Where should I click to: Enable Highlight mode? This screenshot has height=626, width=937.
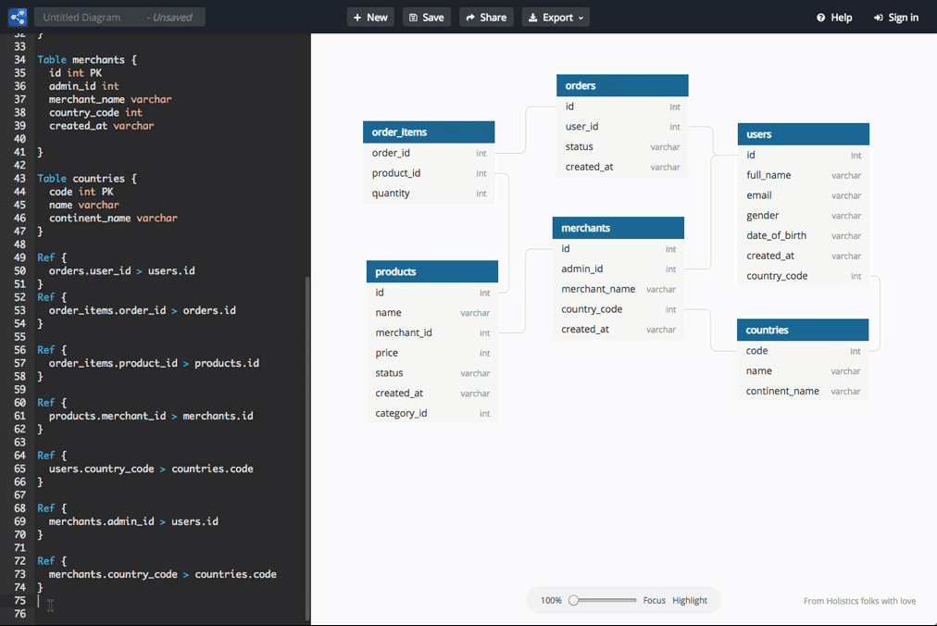(690, 600)
